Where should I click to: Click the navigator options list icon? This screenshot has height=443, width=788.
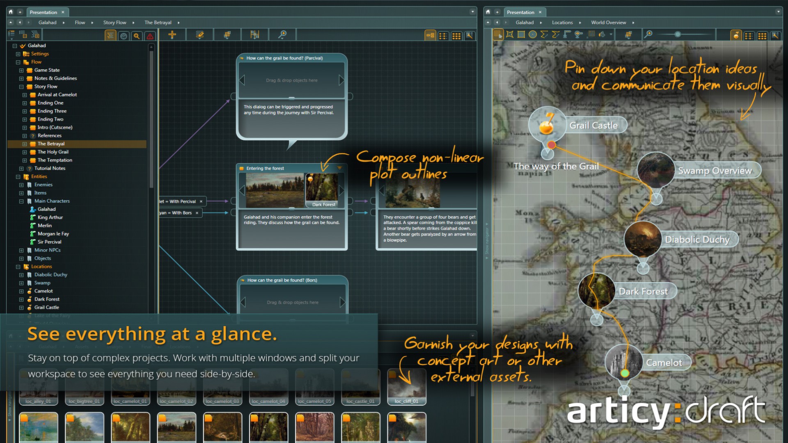[x=11, y=34]
